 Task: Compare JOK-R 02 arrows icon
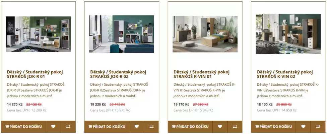tap(152, 127)
